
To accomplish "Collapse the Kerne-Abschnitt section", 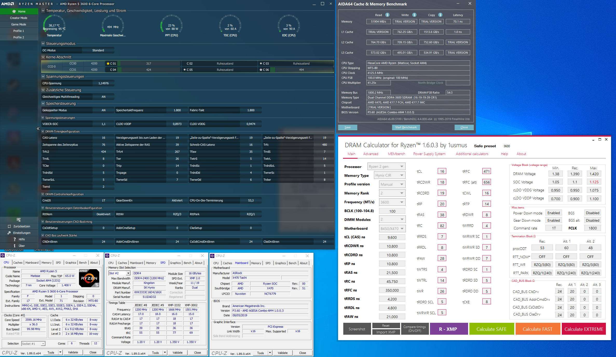I will 43,57.
